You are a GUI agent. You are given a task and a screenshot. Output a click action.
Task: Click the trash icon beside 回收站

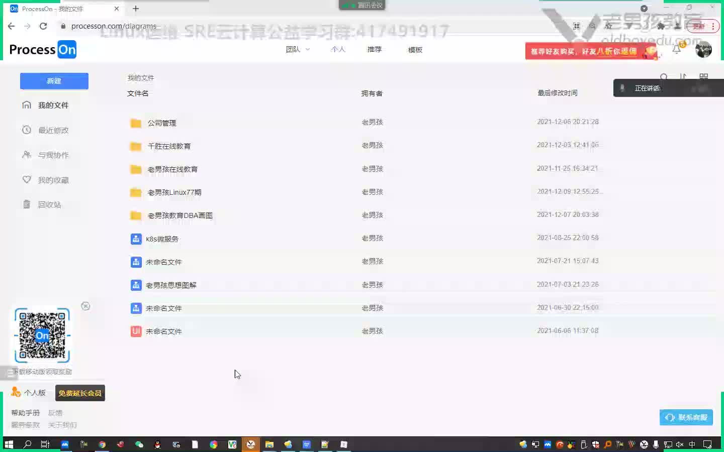(x=27, y=204)
